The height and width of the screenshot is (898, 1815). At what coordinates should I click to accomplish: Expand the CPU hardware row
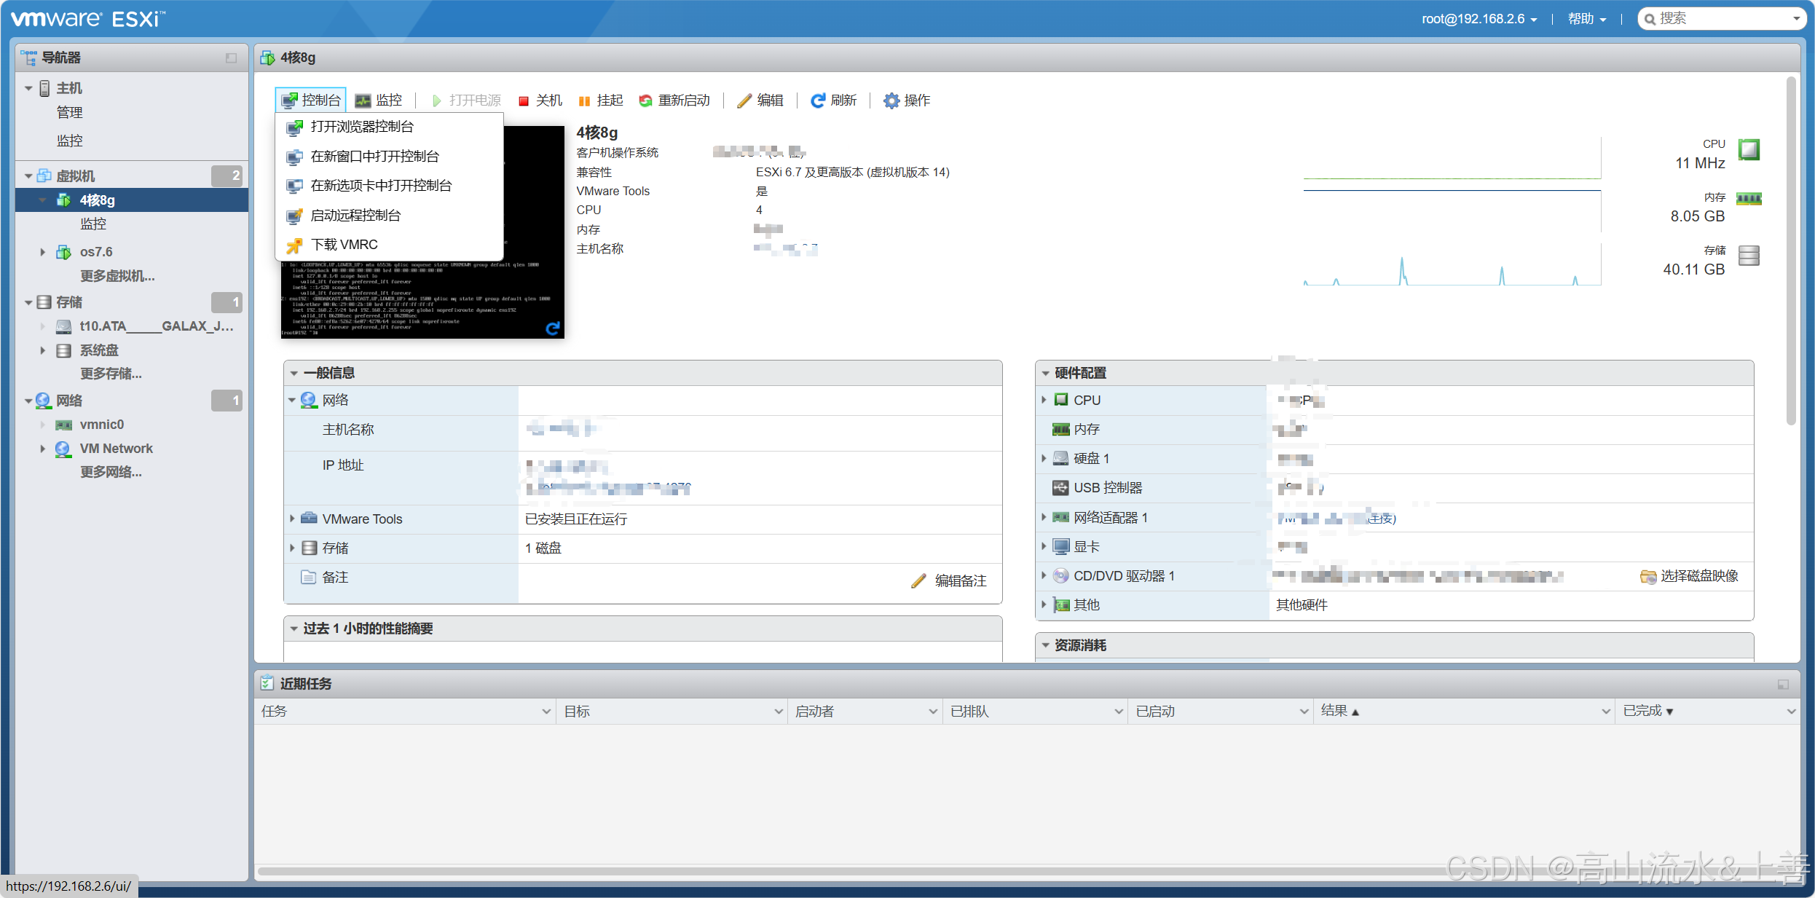1044,400
